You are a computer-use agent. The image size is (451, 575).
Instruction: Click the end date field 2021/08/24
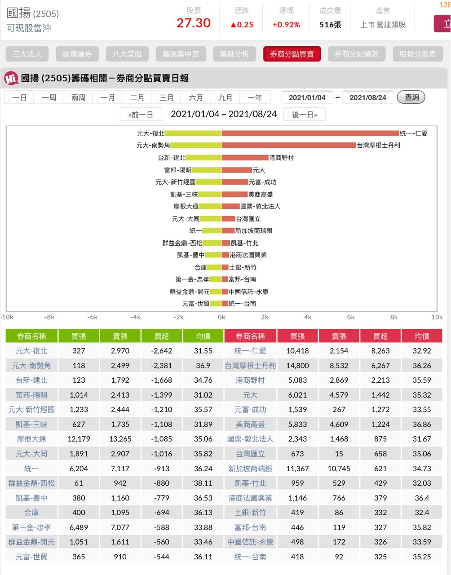(x=367, y=97)
